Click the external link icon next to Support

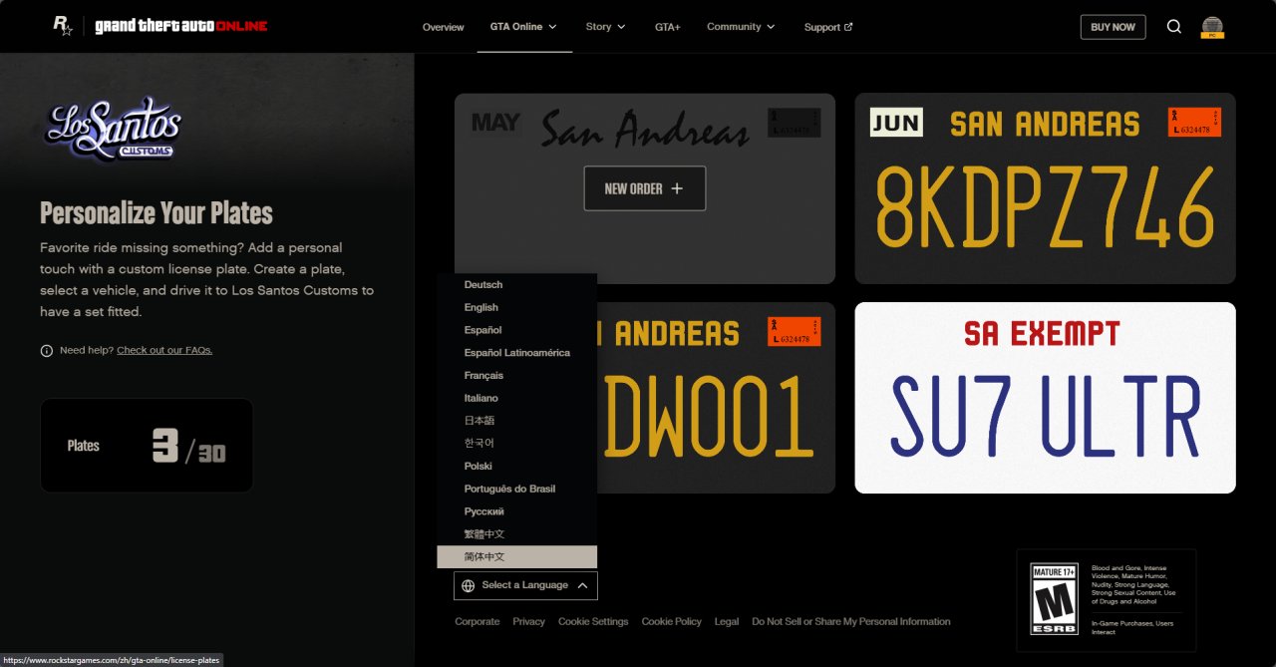point(848,27)
